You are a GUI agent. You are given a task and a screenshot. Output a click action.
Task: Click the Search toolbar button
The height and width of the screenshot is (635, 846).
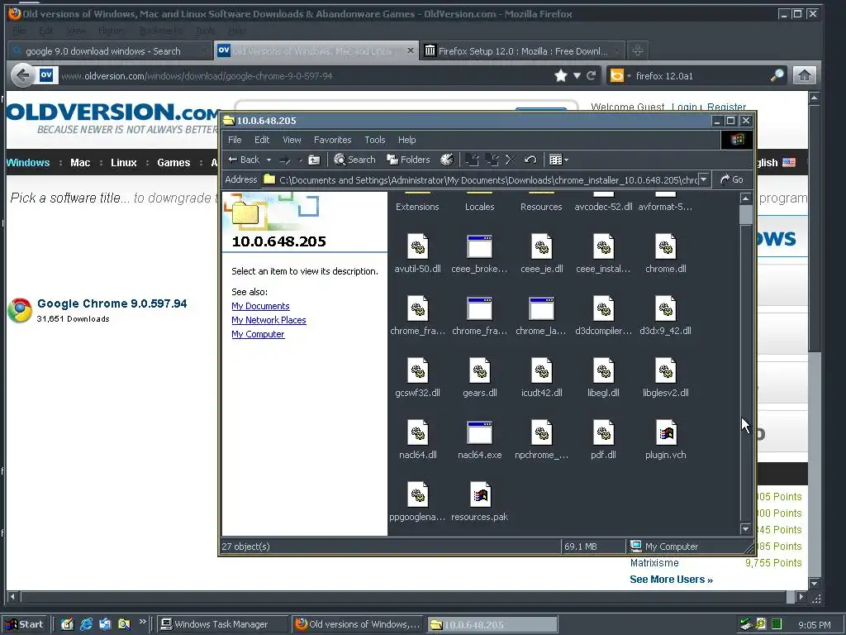click(354, 160)
